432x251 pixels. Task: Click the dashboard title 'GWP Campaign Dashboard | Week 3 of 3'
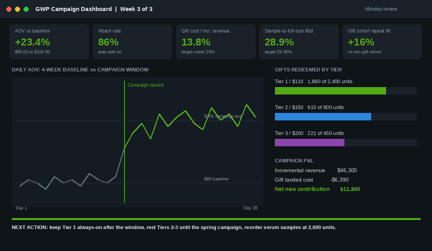[x=94, y=9]
